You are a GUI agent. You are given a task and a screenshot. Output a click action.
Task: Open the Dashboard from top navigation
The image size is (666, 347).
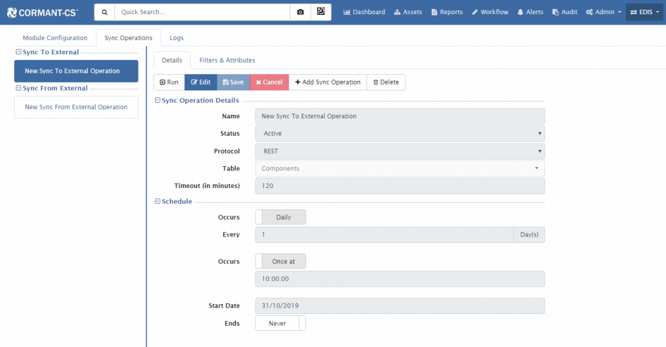[x=363, y=12]
